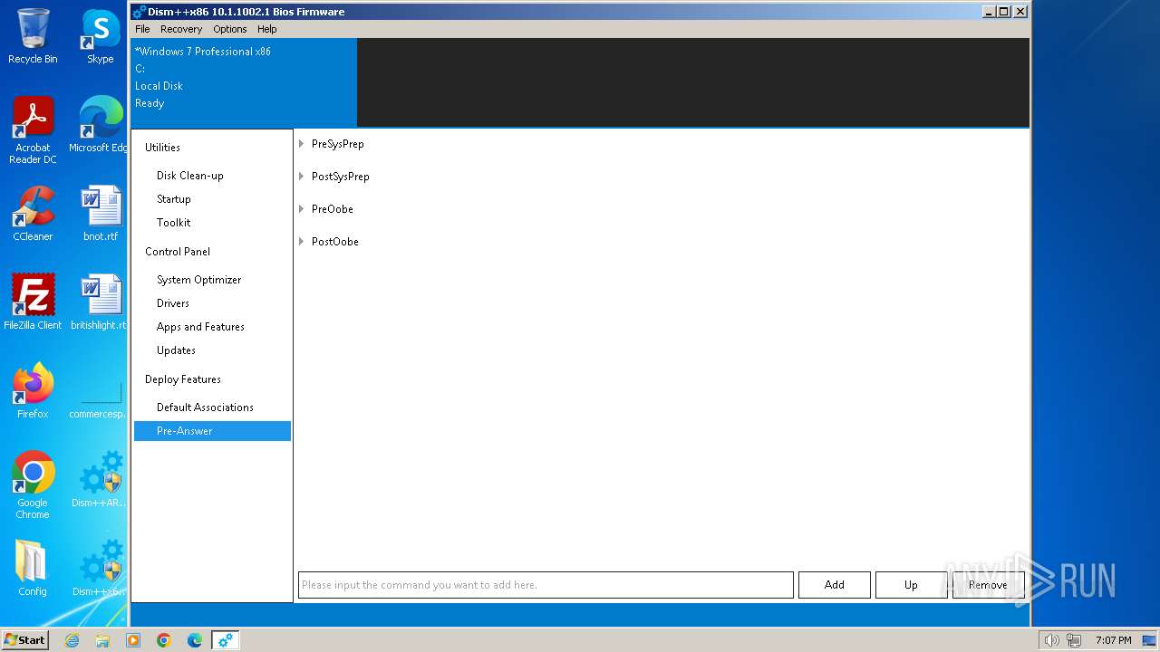Go to Disk Clean-up in the sidebar
The image size is (1160, 652).
[212, 176]
